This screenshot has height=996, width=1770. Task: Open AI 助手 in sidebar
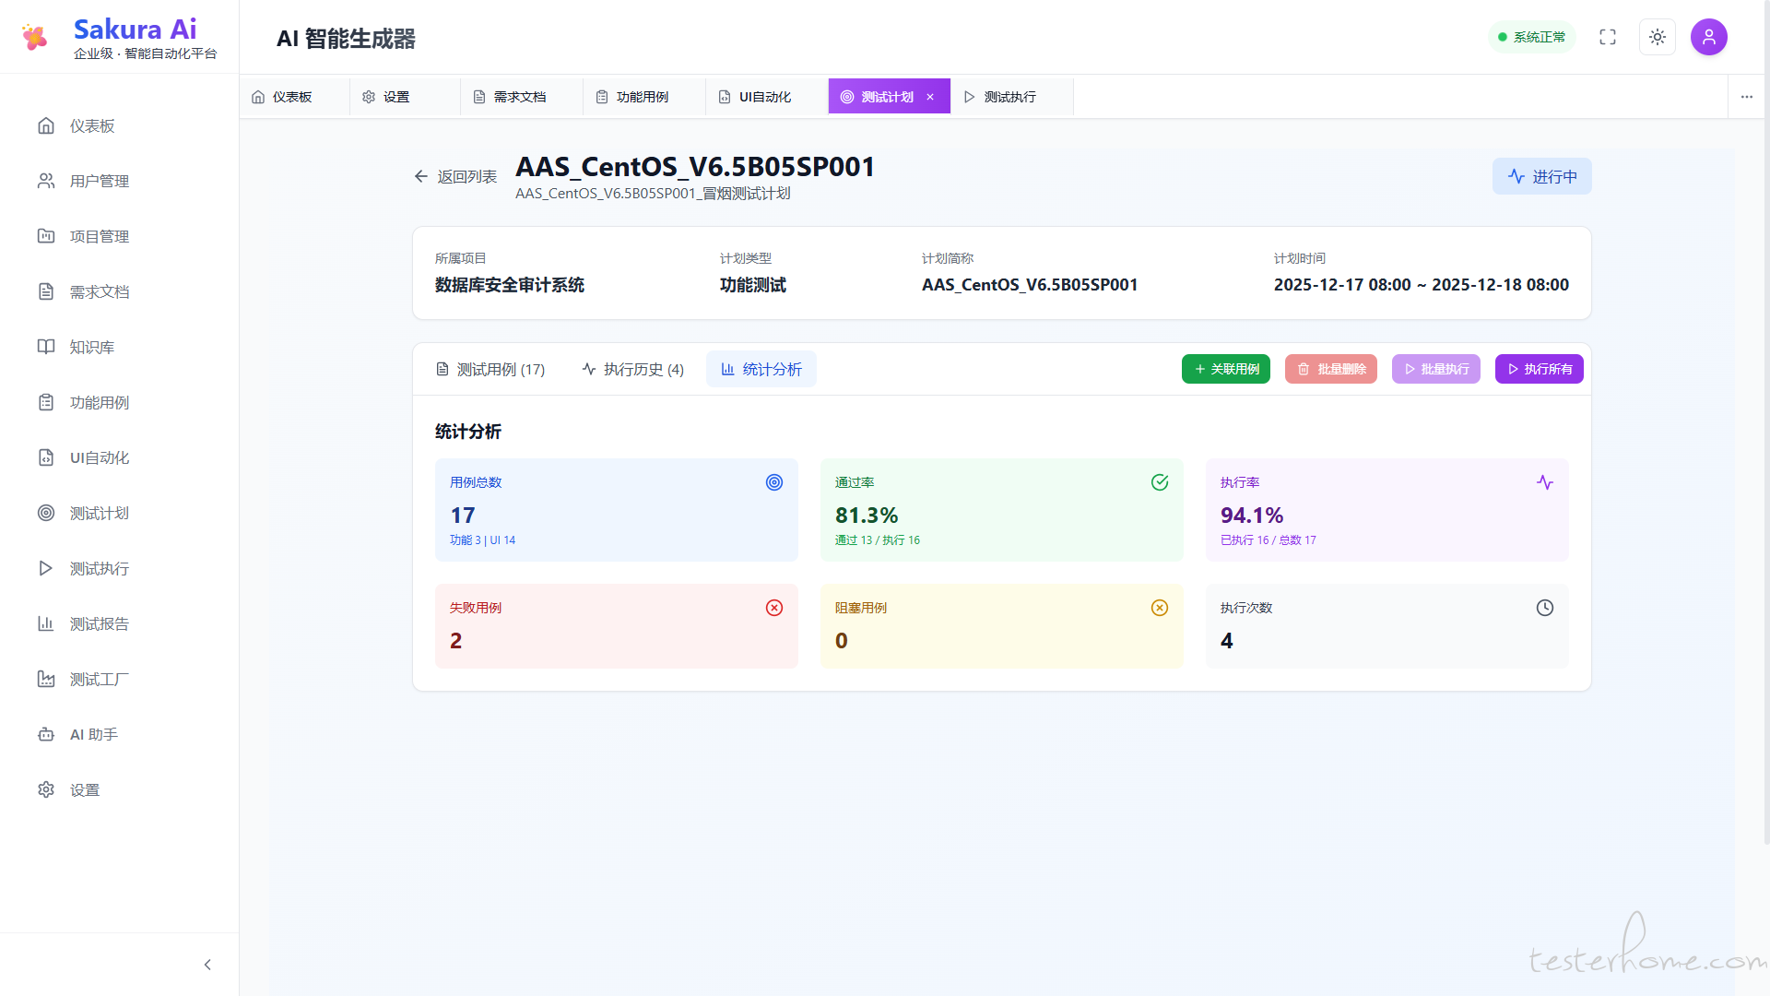93,734
